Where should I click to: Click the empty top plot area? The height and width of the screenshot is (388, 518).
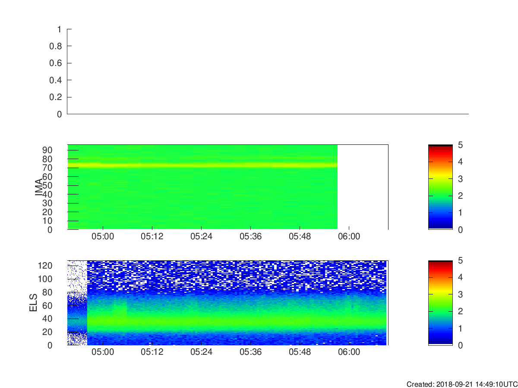[x=268, y=72]
